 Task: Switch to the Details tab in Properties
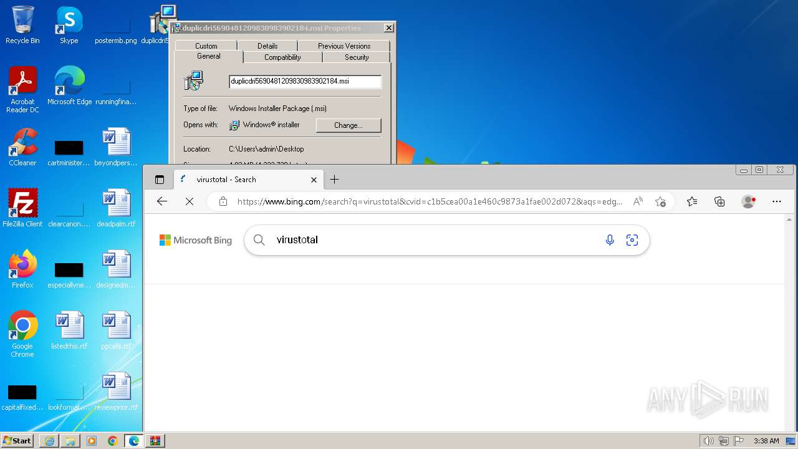pos(267,46)
